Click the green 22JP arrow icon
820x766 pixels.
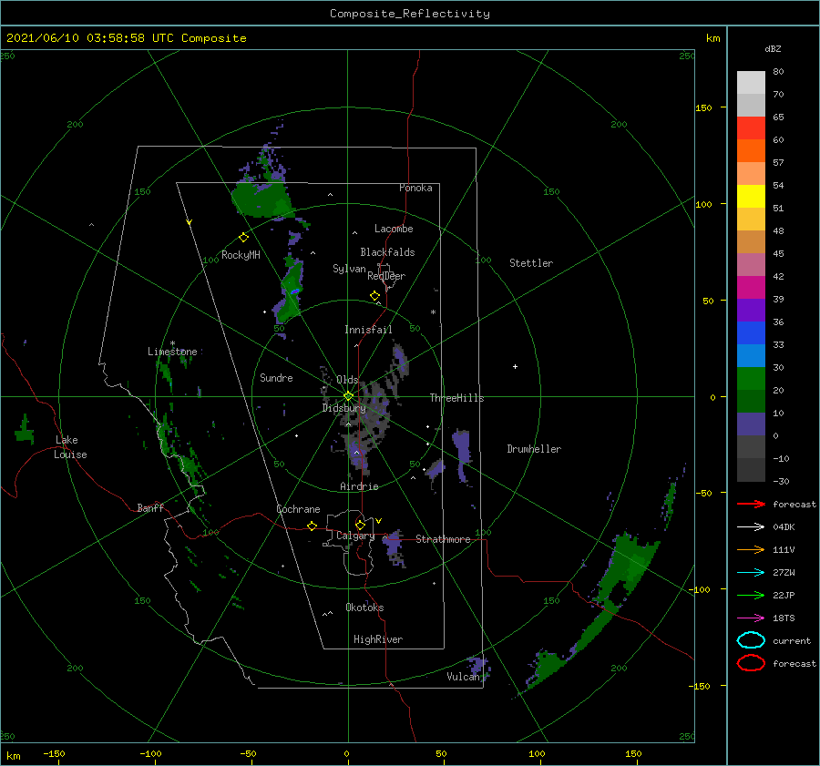[751, 595]
